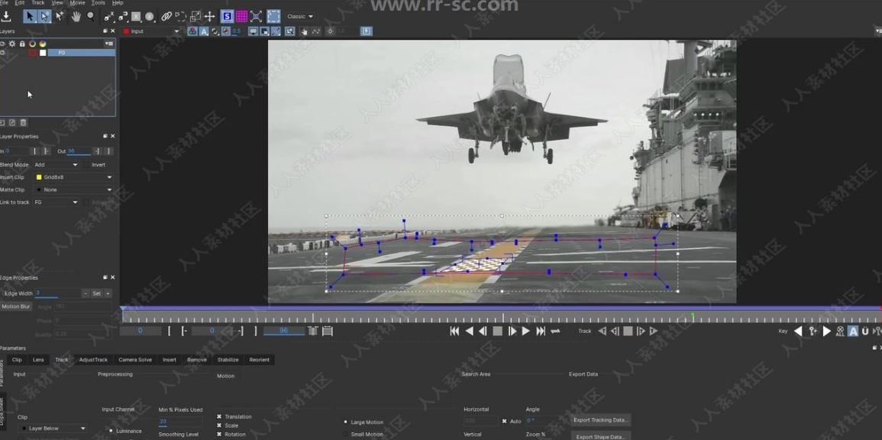Open the Insert Clip Grid8x8 dropdown
882x440 pixels.
coord(73,177)
